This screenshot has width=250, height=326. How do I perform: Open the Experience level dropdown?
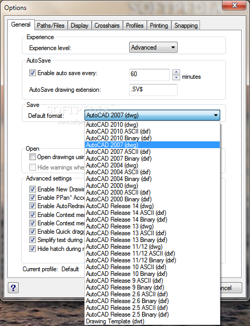[153, 47]
